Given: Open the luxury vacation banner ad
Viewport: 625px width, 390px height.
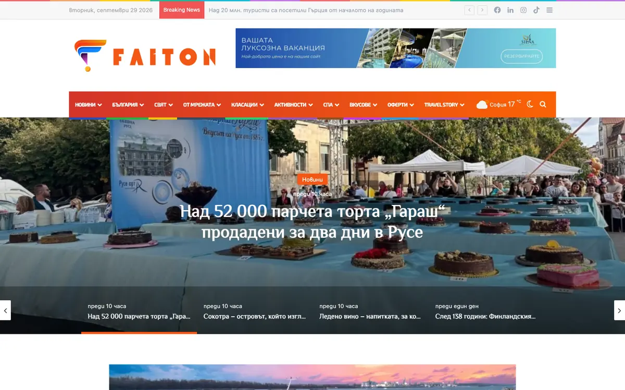Looking at the screenshot, I should point(395,48).
